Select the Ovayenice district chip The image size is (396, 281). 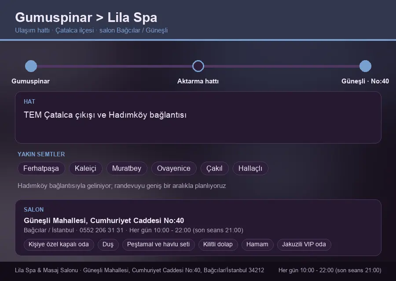[174, 168]
